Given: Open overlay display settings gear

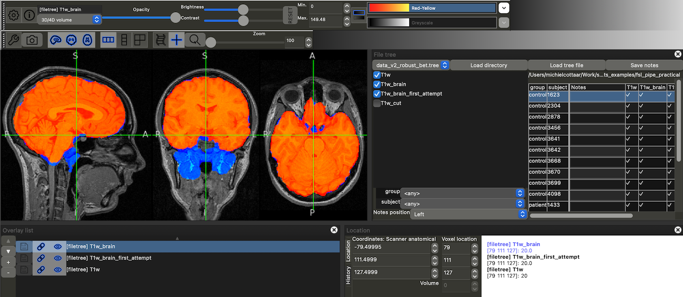Looking at the screenshot, I should point(14,15).
